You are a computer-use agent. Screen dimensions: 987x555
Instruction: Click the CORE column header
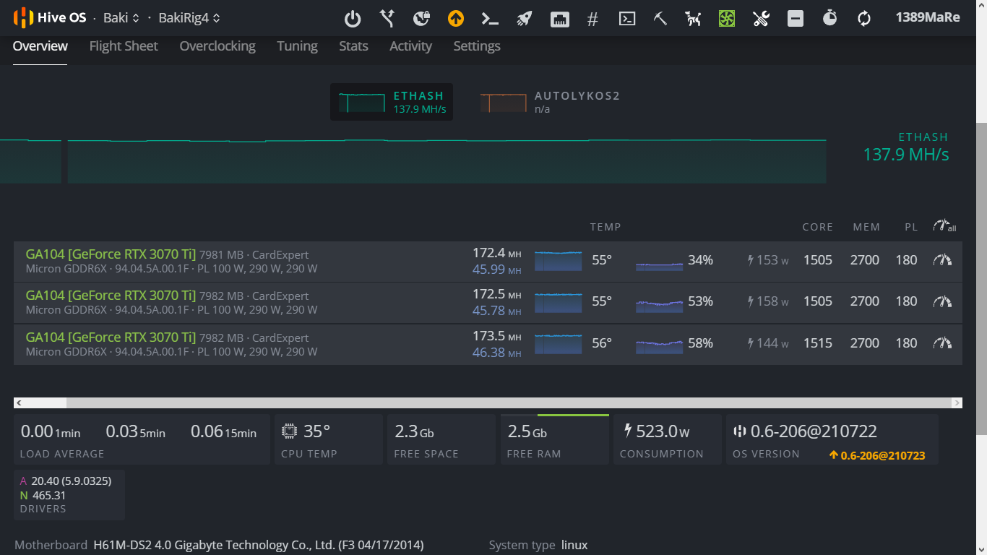818,227
